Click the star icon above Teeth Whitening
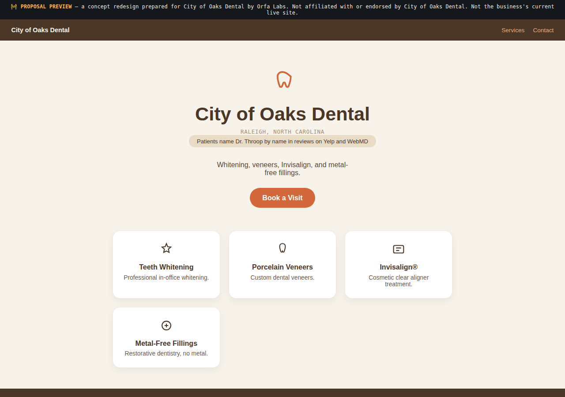 tap(166, 248)
